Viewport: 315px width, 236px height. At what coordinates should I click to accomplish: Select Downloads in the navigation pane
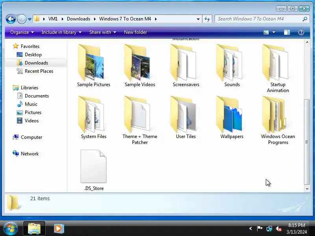click(36, 63)
